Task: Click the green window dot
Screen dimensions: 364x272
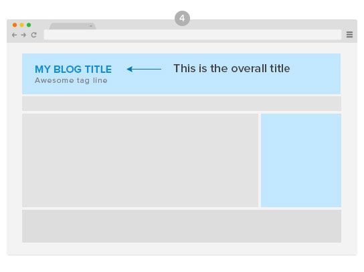Action: point(29,25)
